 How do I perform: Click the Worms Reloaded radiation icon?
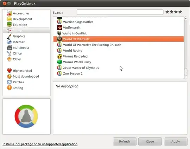tap(59, 56)
